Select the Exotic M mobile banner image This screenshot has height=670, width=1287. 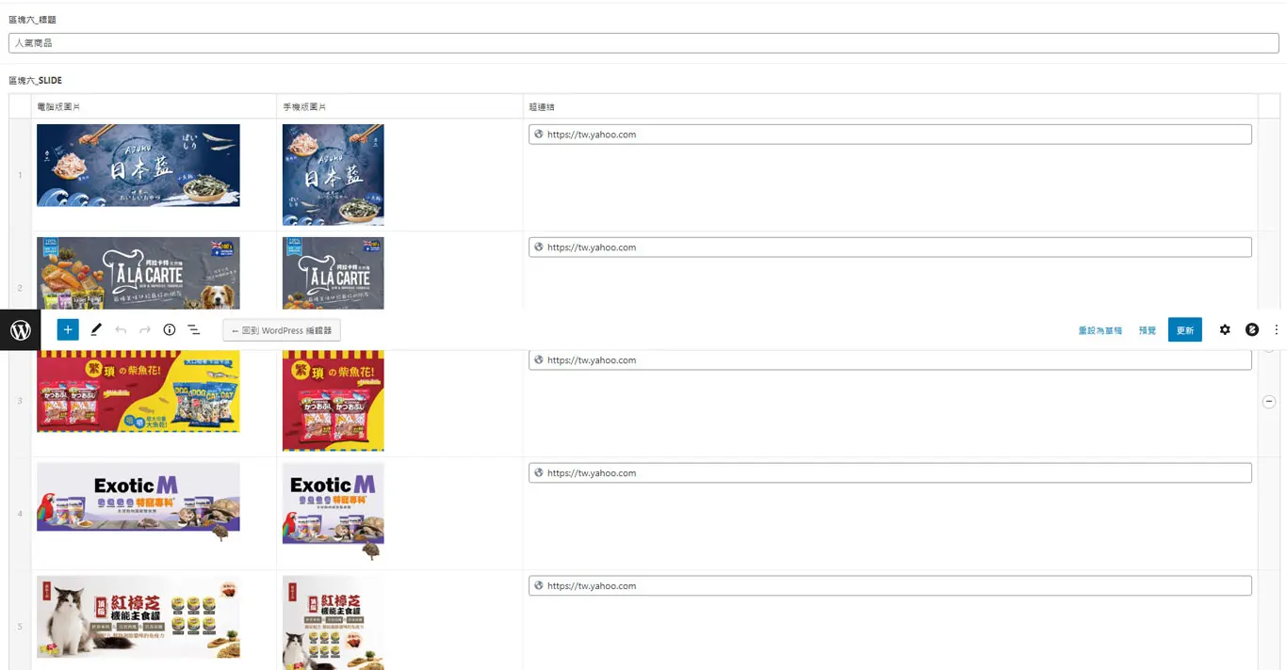[334, 511]
